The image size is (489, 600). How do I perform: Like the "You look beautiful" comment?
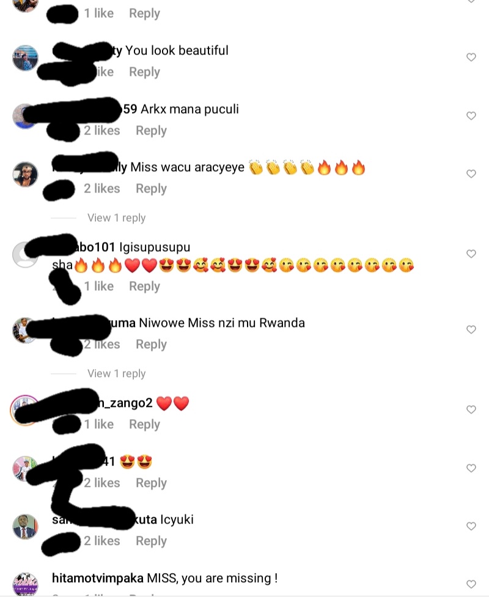click(x=471, y=57)
